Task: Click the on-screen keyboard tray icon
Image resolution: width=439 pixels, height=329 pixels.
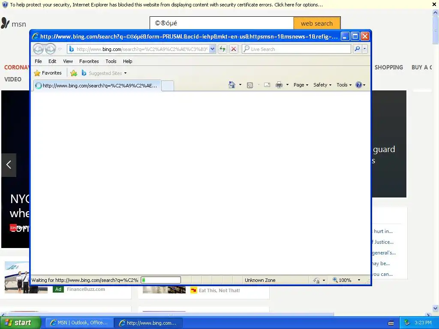Action: tap(391, 323)
